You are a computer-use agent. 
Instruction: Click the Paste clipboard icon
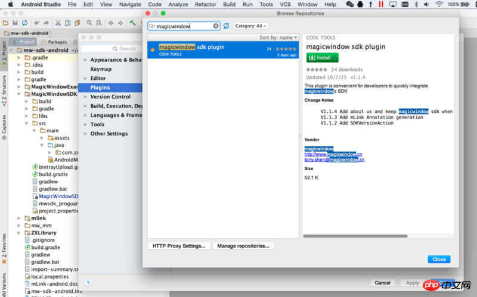pyautogui.click(x=78, y=23)
